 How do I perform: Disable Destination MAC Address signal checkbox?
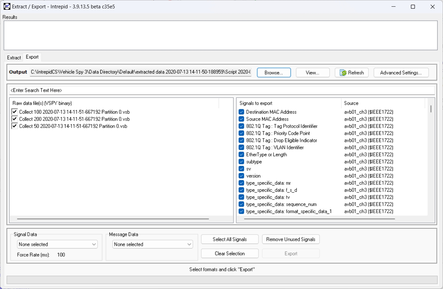click(x=241, y=112)
